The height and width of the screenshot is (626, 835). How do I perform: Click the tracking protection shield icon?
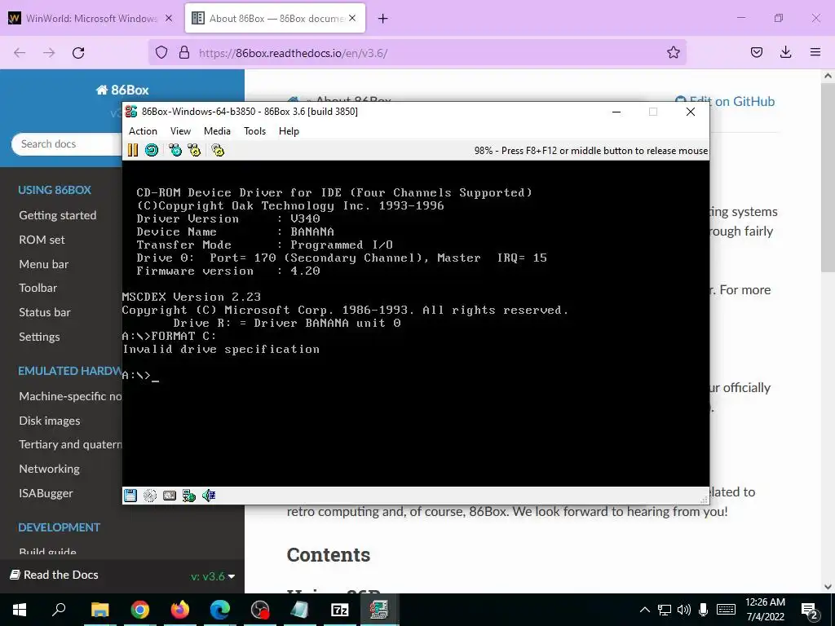tap(161, 53)
